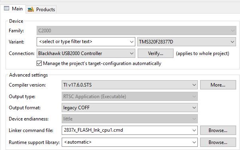Screen dimensions: 240x150
Task: Switch to the Products tab
Action: click(41, 10)
